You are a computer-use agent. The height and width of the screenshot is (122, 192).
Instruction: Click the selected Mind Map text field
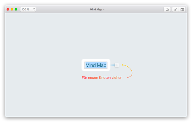(x=96, y=65)
